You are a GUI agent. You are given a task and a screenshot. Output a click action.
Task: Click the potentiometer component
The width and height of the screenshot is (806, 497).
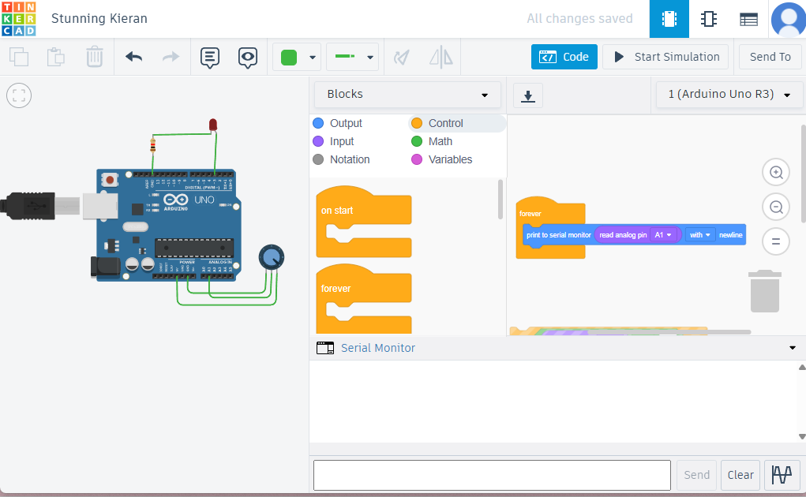click(x=271, y=257)
